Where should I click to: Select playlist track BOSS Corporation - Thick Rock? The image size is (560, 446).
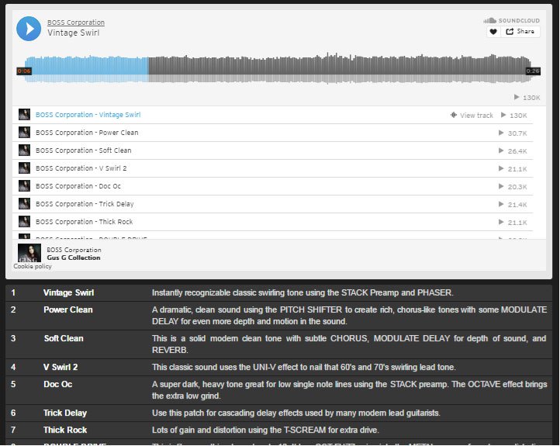[272, 222]
